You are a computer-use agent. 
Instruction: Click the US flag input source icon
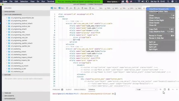131,1
